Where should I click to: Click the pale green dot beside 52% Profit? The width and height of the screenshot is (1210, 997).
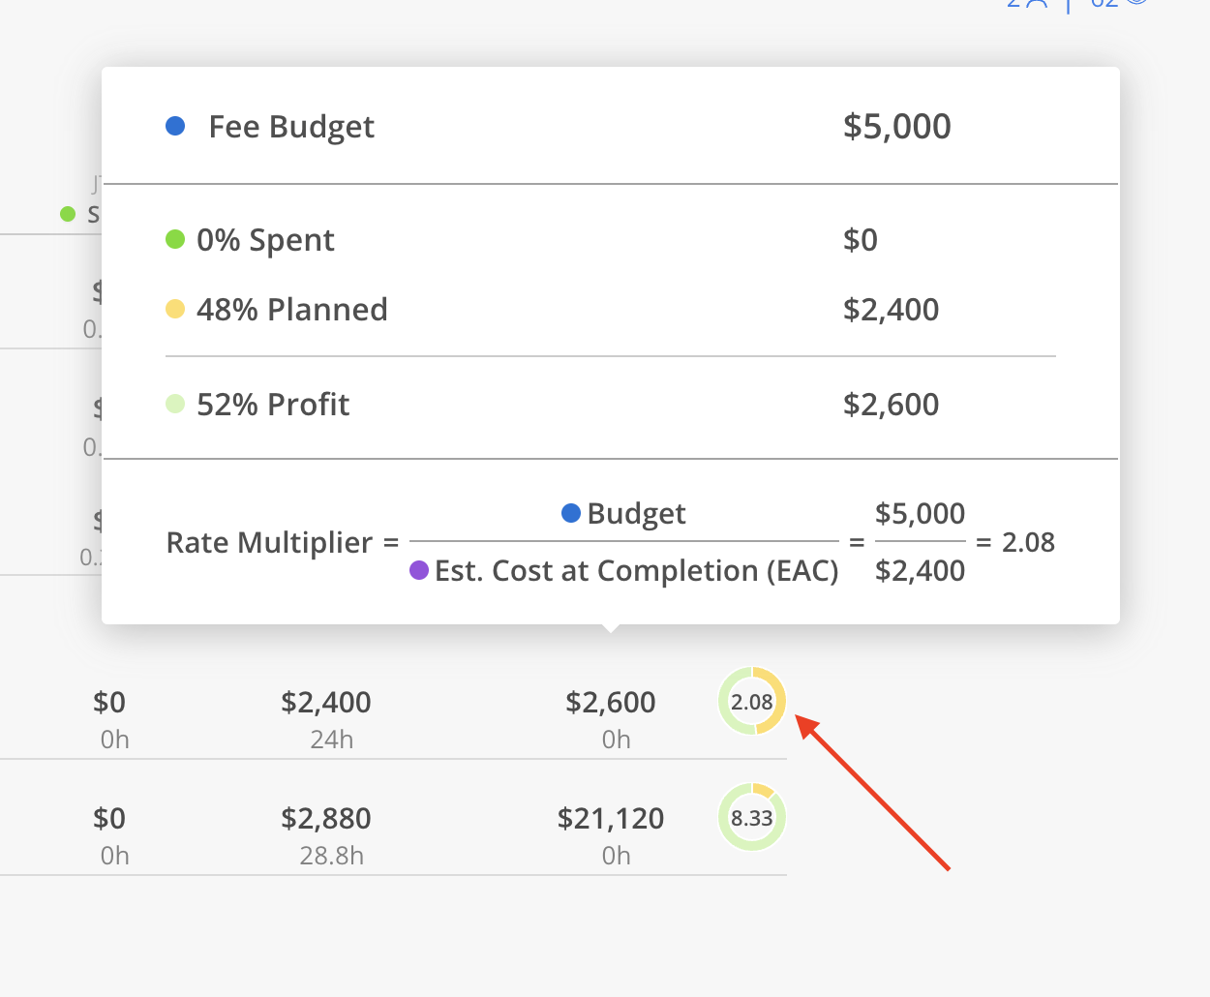click(175, 404)
